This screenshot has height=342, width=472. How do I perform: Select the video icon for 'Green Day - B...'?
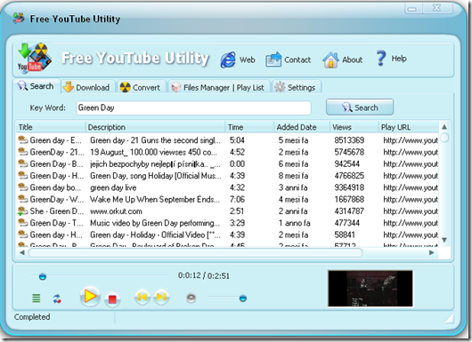pos(23,163)
